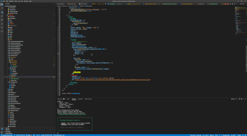Click the new terminal plus icon

[236, 99]
